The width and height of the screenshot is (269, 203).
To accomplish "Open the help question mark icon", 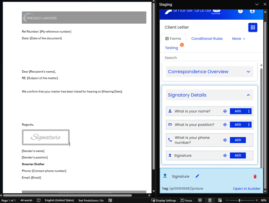I will click(x=240, y=11).
